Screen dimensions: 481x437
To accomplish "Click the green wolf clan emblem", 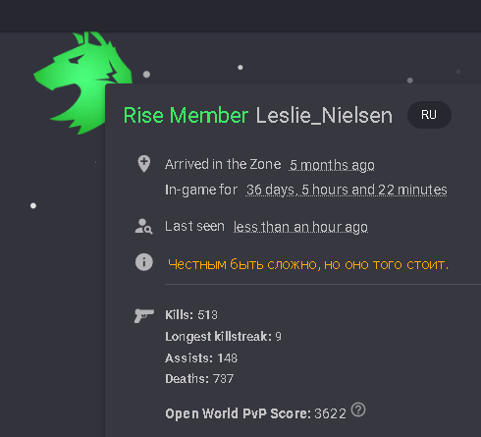I will 83,82.
